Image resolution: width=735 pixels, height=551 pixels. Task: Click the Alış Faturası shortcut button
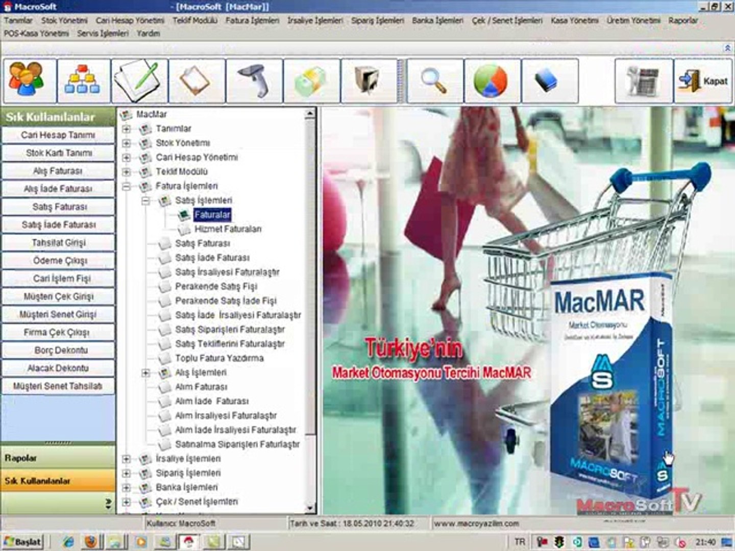[58, 171]
